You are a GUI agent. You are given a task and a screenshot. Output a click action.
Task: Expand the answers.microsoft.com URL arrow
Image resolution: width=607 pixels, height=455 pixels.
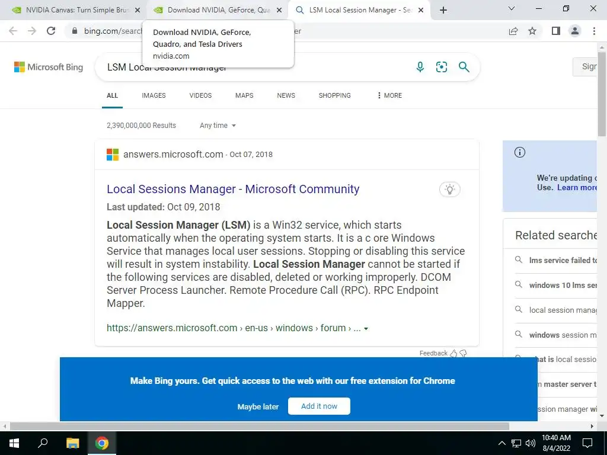(366, 328)
